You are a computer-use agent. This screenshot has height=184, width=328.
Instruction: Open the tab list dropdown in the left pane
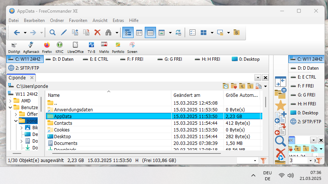258,78
